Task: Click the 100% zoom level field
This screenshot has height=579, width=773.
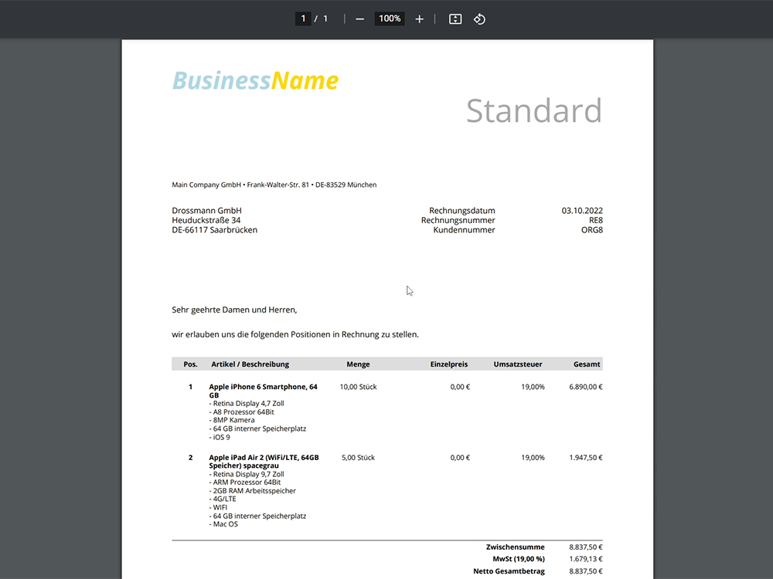Action: coord(390,19)
